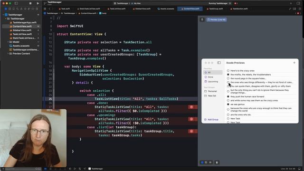Viewport: 304px width, 171px height.
Task: Check the 'Here's to the crazy ones' task circle
Action: pos(228,71)
